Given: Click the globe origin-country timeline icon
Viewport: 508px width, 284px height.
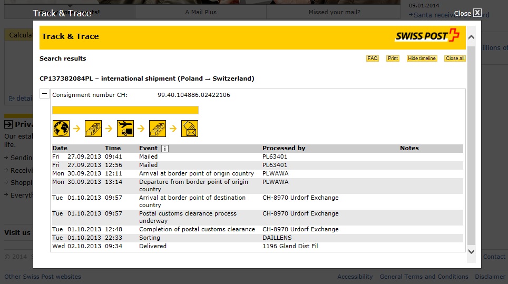Looking at the screenshot, I should 61,129.
